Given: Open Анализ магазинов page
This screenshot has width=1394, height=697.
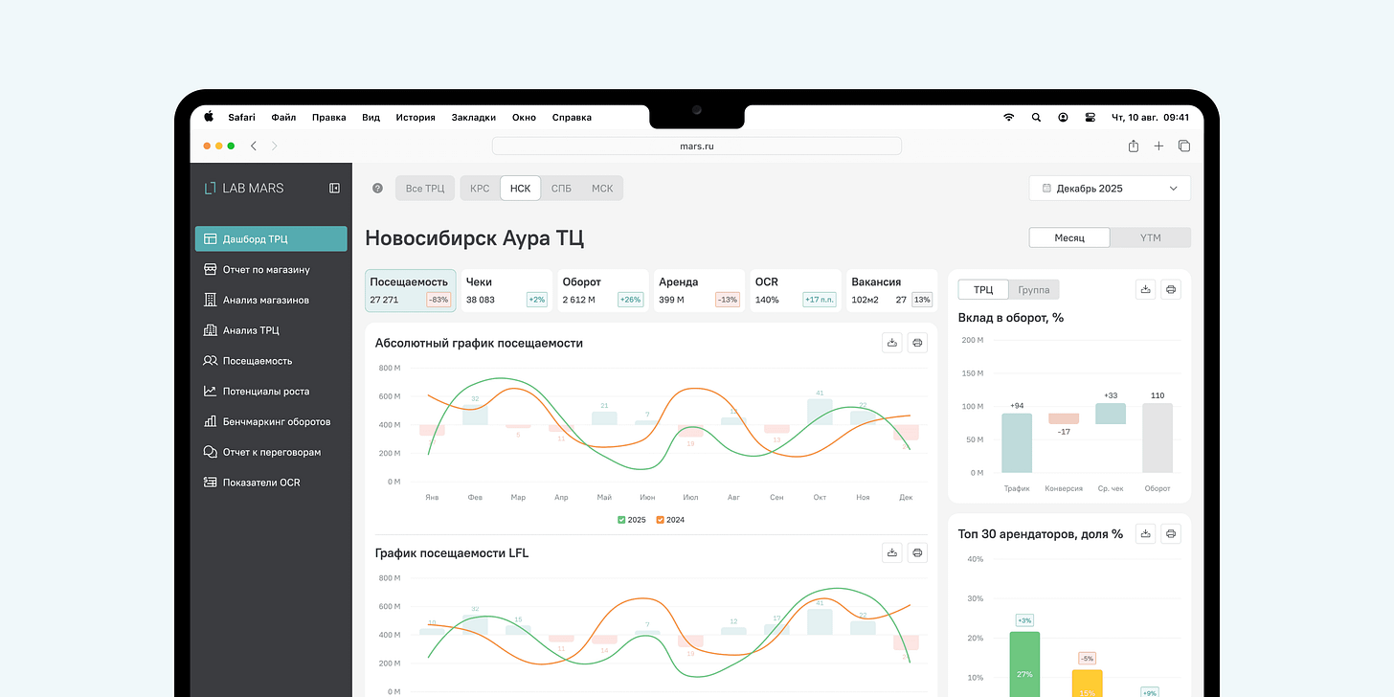Looking at the screenshot, I should click(x=271, y=300).
